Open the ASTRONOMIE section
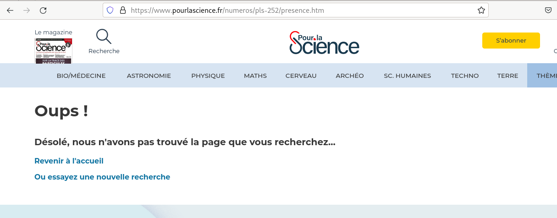Screen dimensions: 557x218 (x=149, y=76)
